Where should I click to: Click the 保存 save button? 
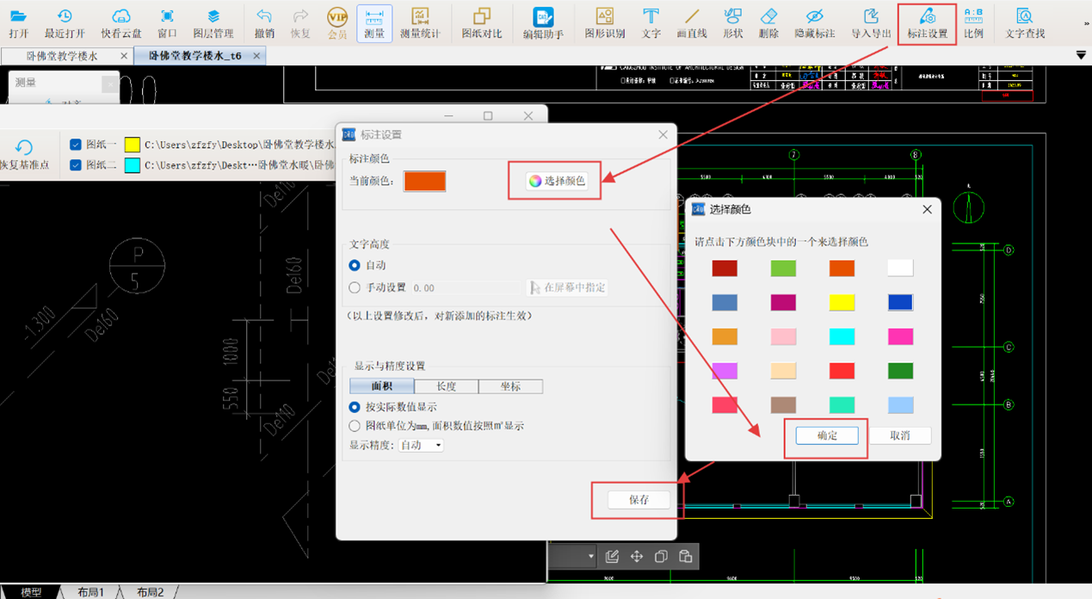(639, 500)
